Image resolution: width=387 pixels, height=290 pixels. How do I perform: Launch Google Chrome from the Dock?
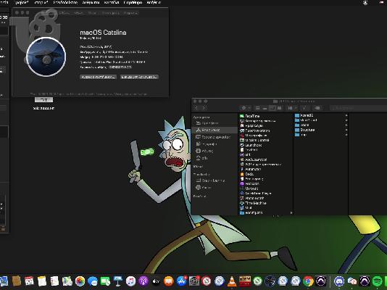coord(308,281)
